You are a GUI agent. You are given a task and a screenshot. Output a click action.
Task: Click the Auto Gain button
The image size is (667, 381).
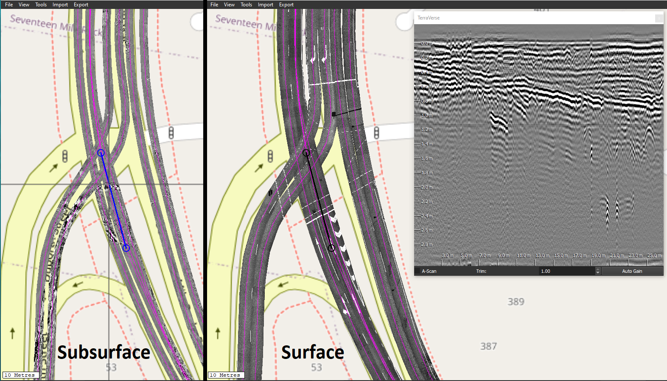632,271
